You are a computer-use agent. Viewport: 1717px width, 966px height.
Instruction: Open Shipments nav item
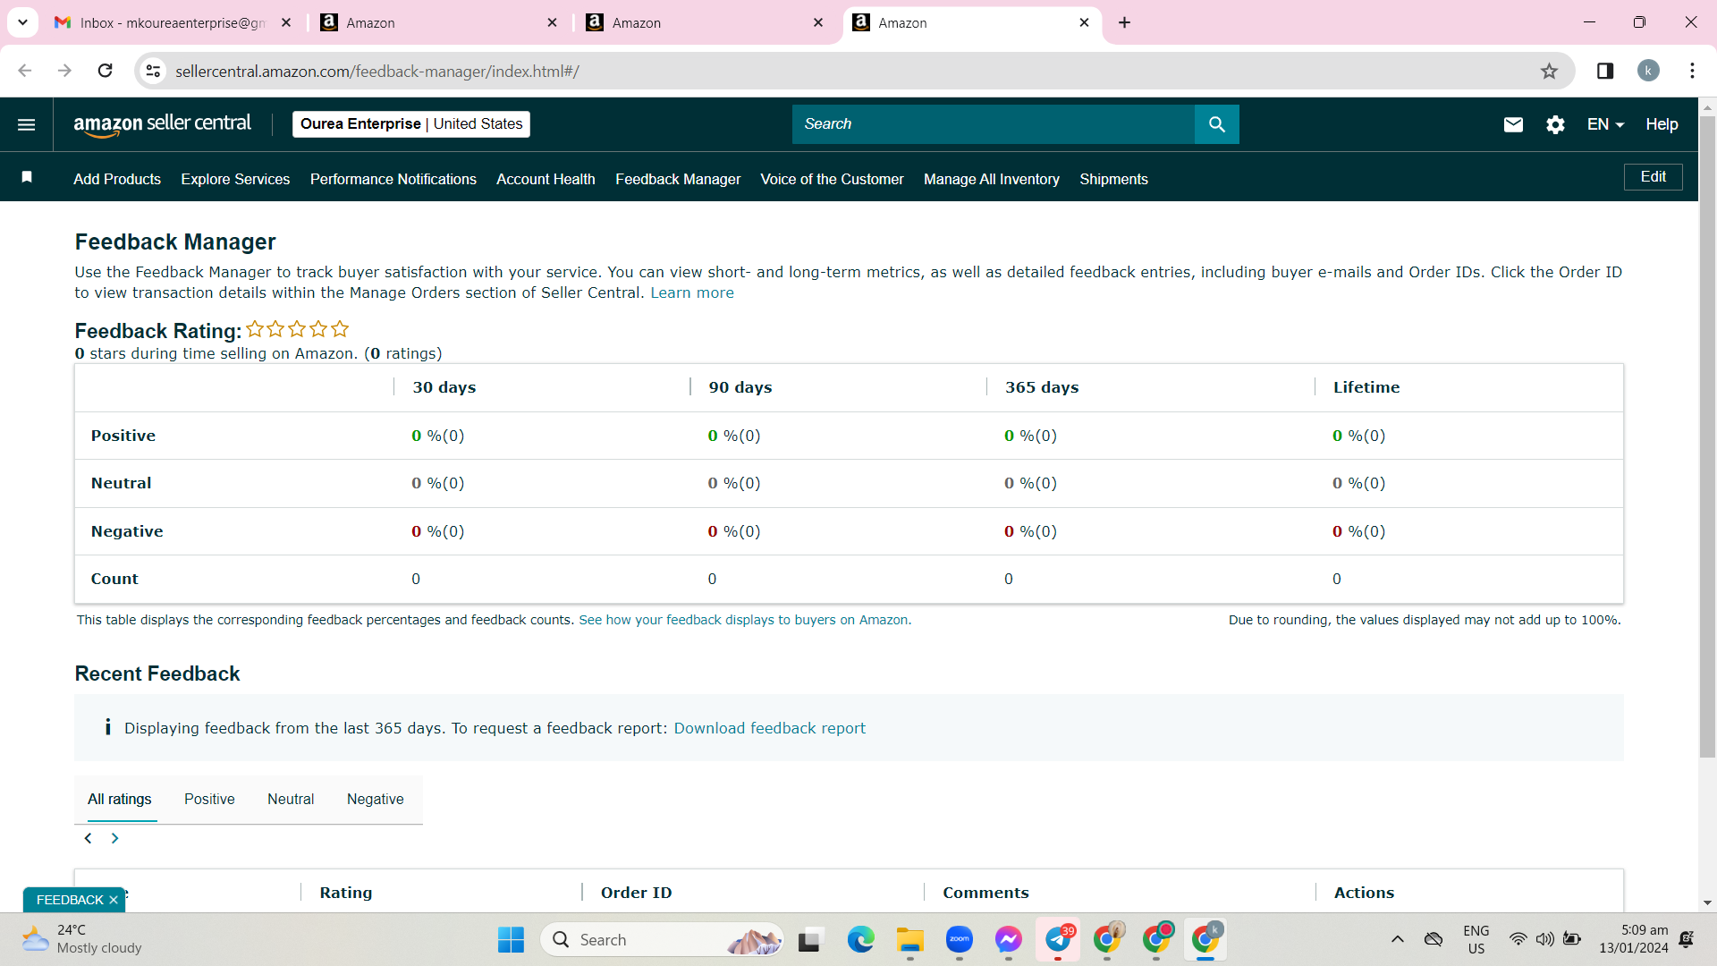point(1113,179)
